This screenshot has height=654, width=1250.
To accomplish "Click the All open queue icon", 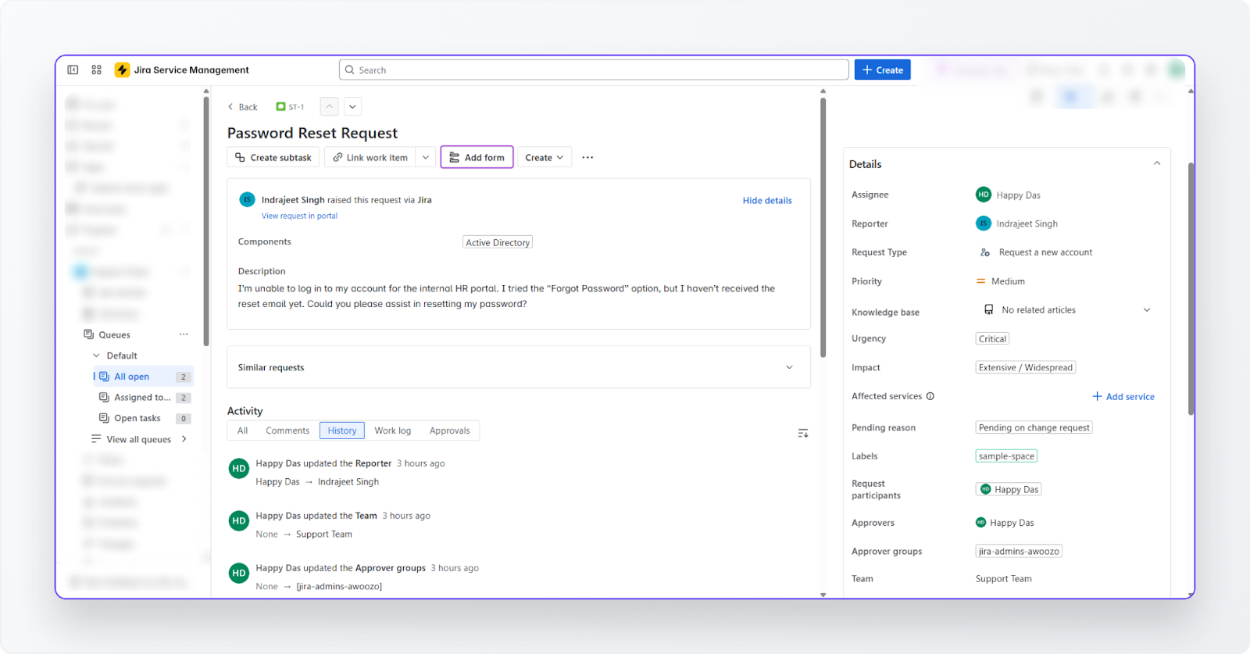I will [104, 376].
